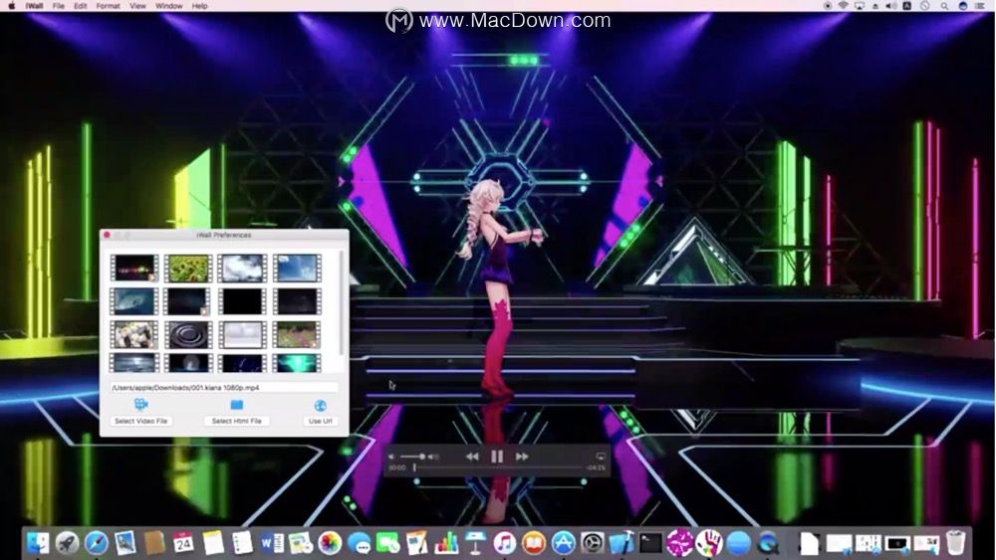
Task: Open System Preferences from the Dock
Action: coord(592,543)
